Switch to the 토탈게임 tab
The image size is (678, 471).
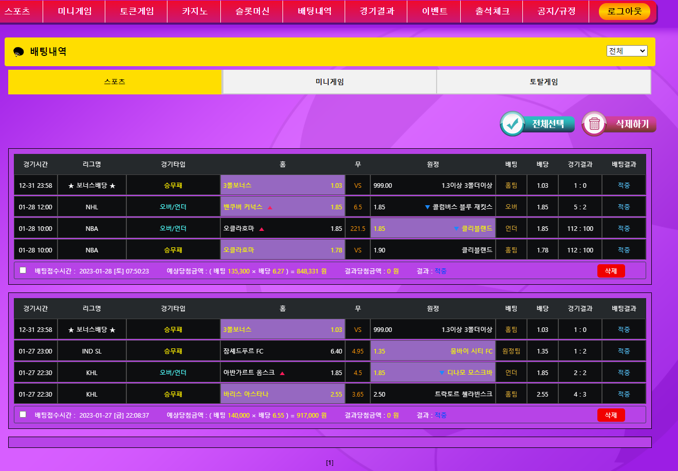point(543,82)
